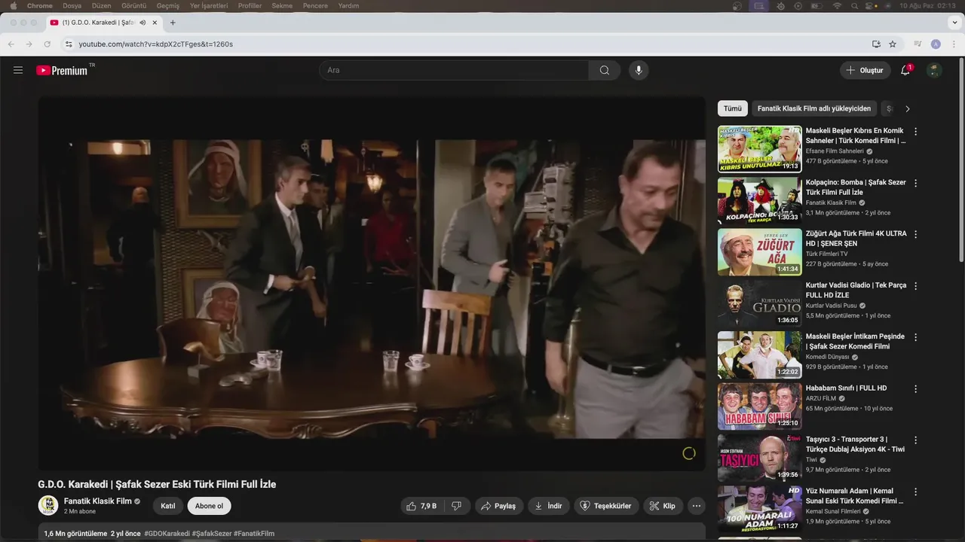Open Taşıyıcı 3 Transporter thumbnail

tap(759, 458)
